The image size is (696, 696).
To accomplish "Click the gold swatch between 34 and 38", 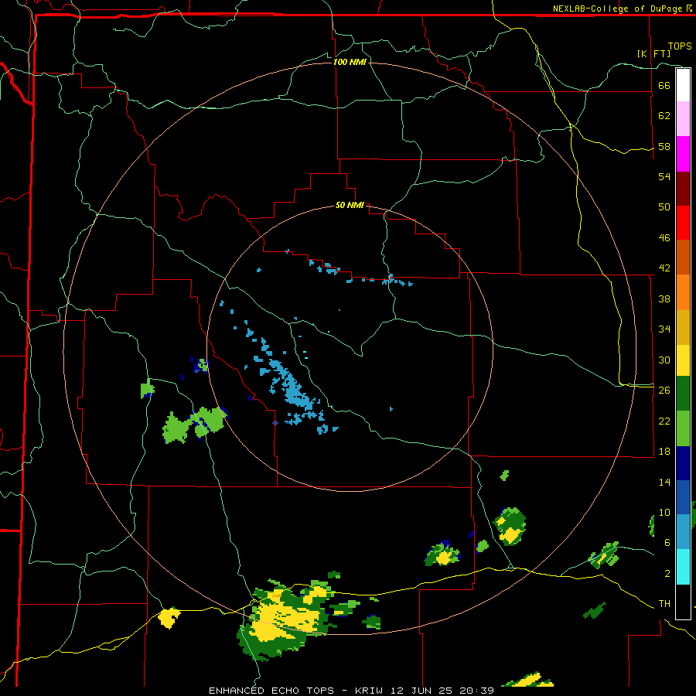I will pyautogui.click(x=683, y=327).
